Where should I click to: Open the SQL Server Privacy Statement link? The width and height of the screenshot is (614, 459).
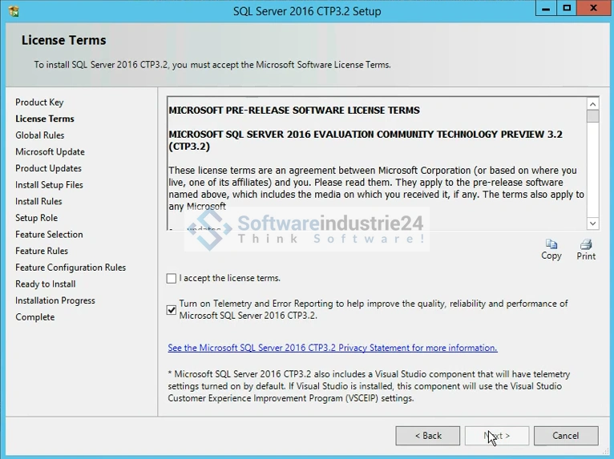pos(332,348)
